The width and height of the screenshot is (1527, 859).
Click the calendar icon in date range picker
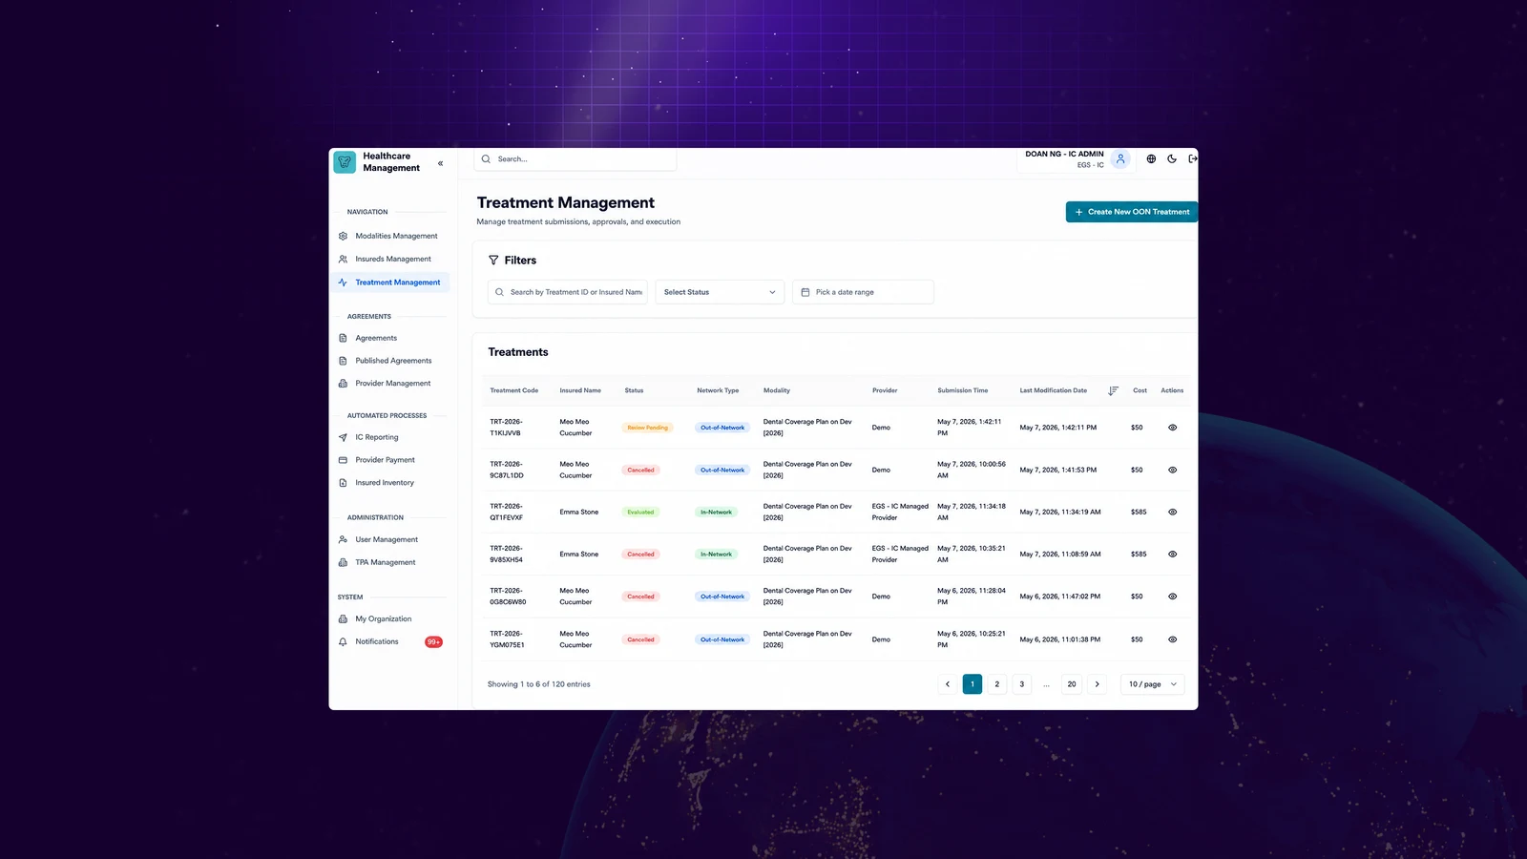point(805,292)
